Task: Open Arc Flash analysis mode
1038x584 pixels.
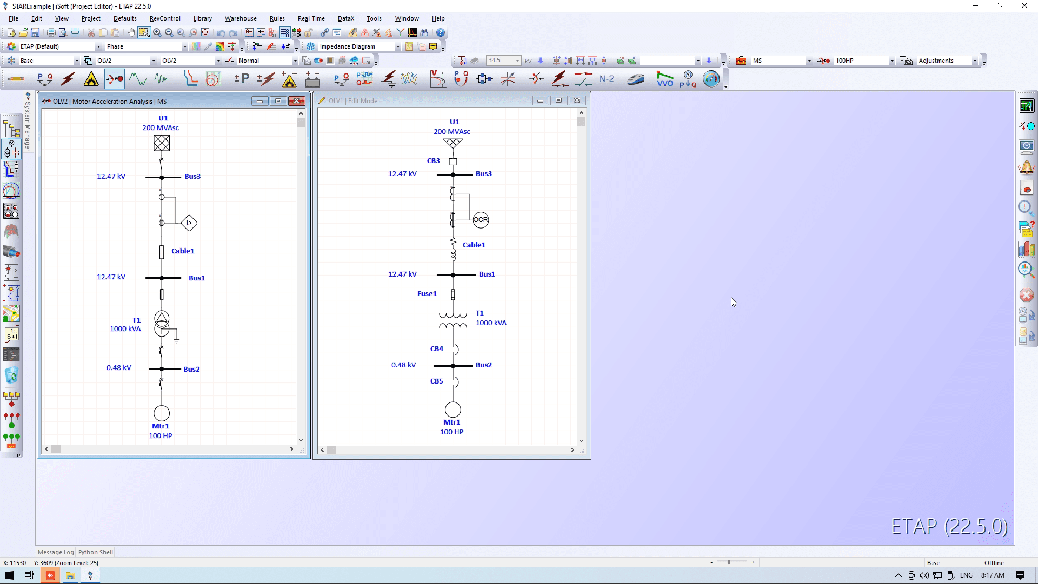Action: tap(91, 79)
